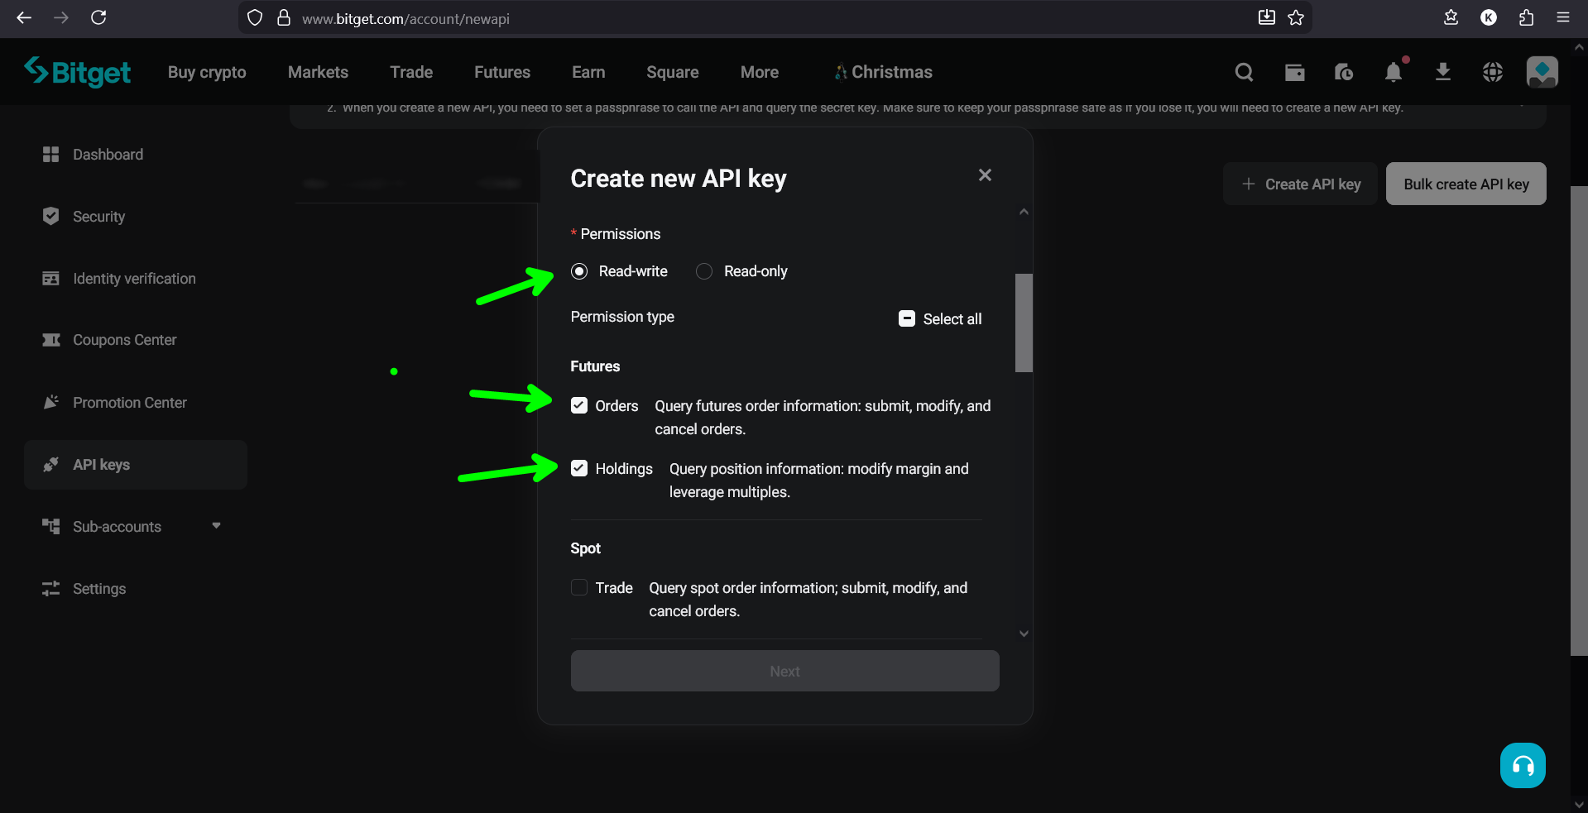Click the Promotion Center party icon
The width and height of the screenshot is (1588, 813).
pos(50,402)
